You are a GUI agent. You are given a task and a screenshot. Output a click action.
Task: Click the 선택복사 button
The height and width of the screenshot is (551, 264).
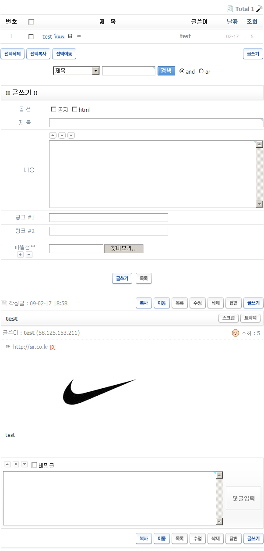(38, 54)
